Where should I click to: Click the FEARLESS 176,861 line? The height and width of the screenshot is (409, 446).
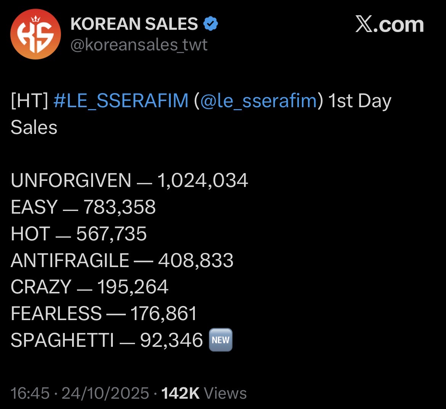[104, 314]
